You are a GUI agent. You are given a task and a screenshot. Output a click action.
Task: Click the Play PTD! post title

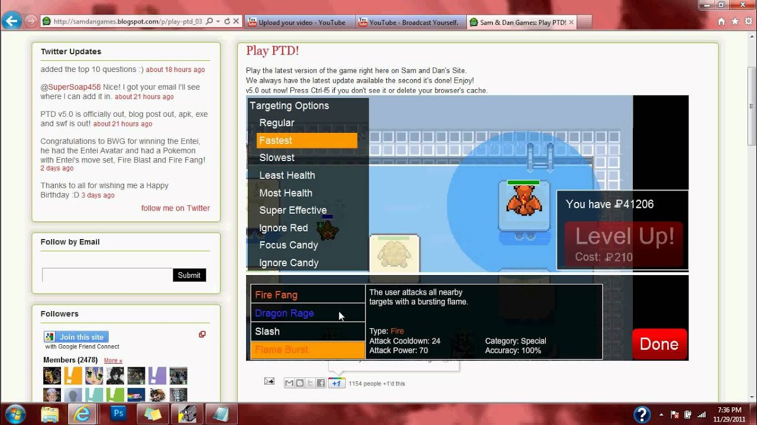[273, 51]
